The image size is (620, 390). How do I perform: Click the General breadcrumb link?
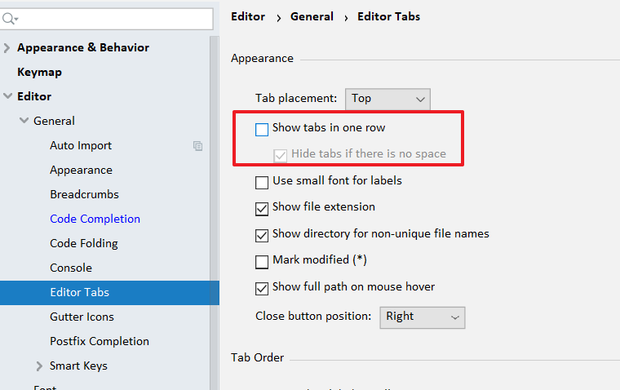[x=311, y=16]
